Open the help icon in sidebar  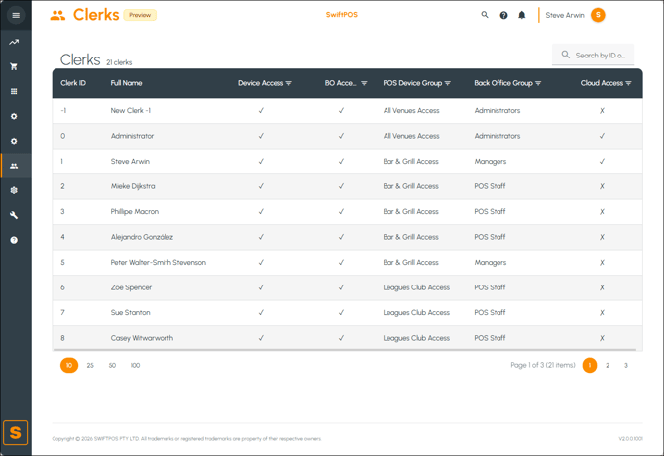pos(14,240)
